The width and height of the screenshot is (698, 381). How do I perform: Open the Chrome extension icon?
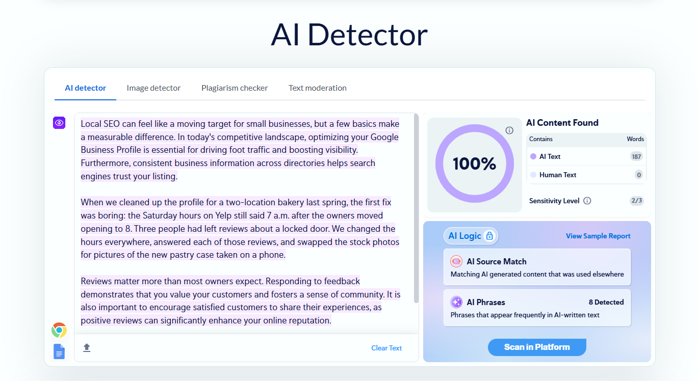(59, 330)
